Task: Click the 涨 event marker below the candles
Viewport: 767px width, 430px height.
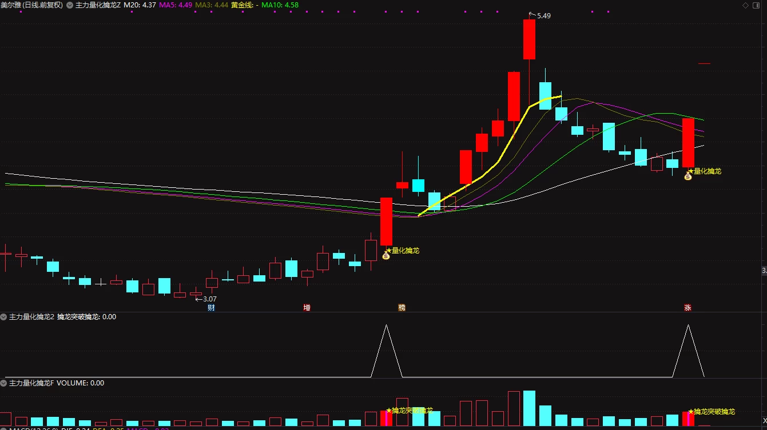Action: (687, 308)
